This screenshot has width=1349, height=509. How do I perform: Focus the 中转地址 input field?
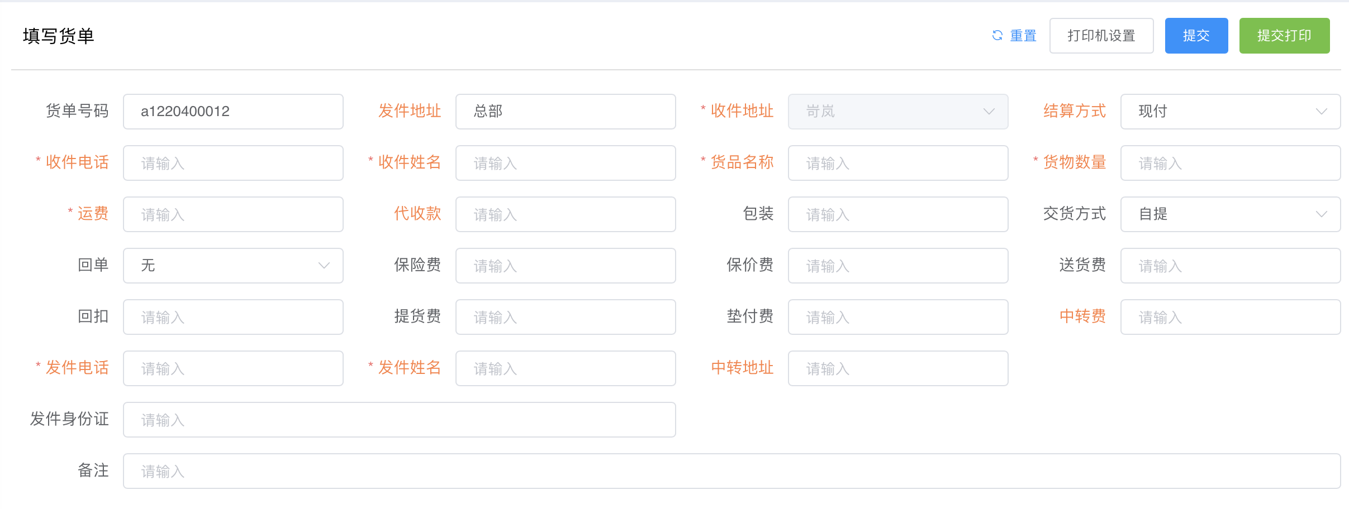coord(898,368)
